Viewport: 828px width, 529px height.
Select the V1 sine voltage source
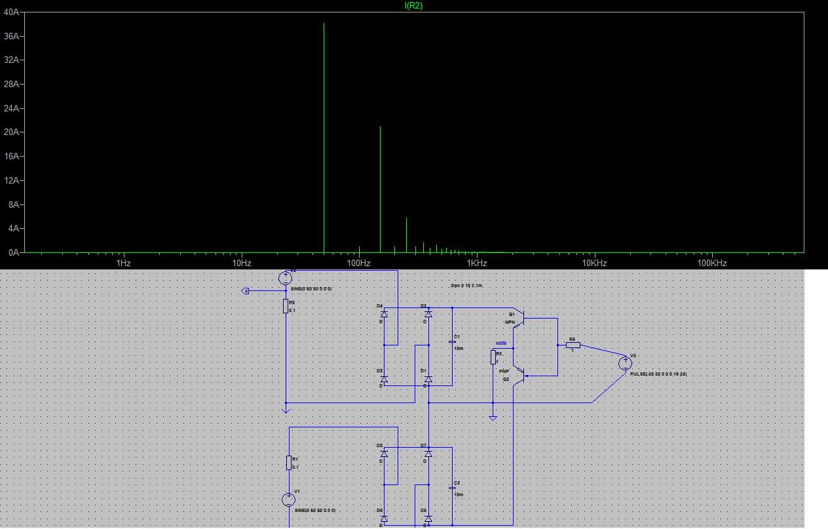tap(288, 500)
